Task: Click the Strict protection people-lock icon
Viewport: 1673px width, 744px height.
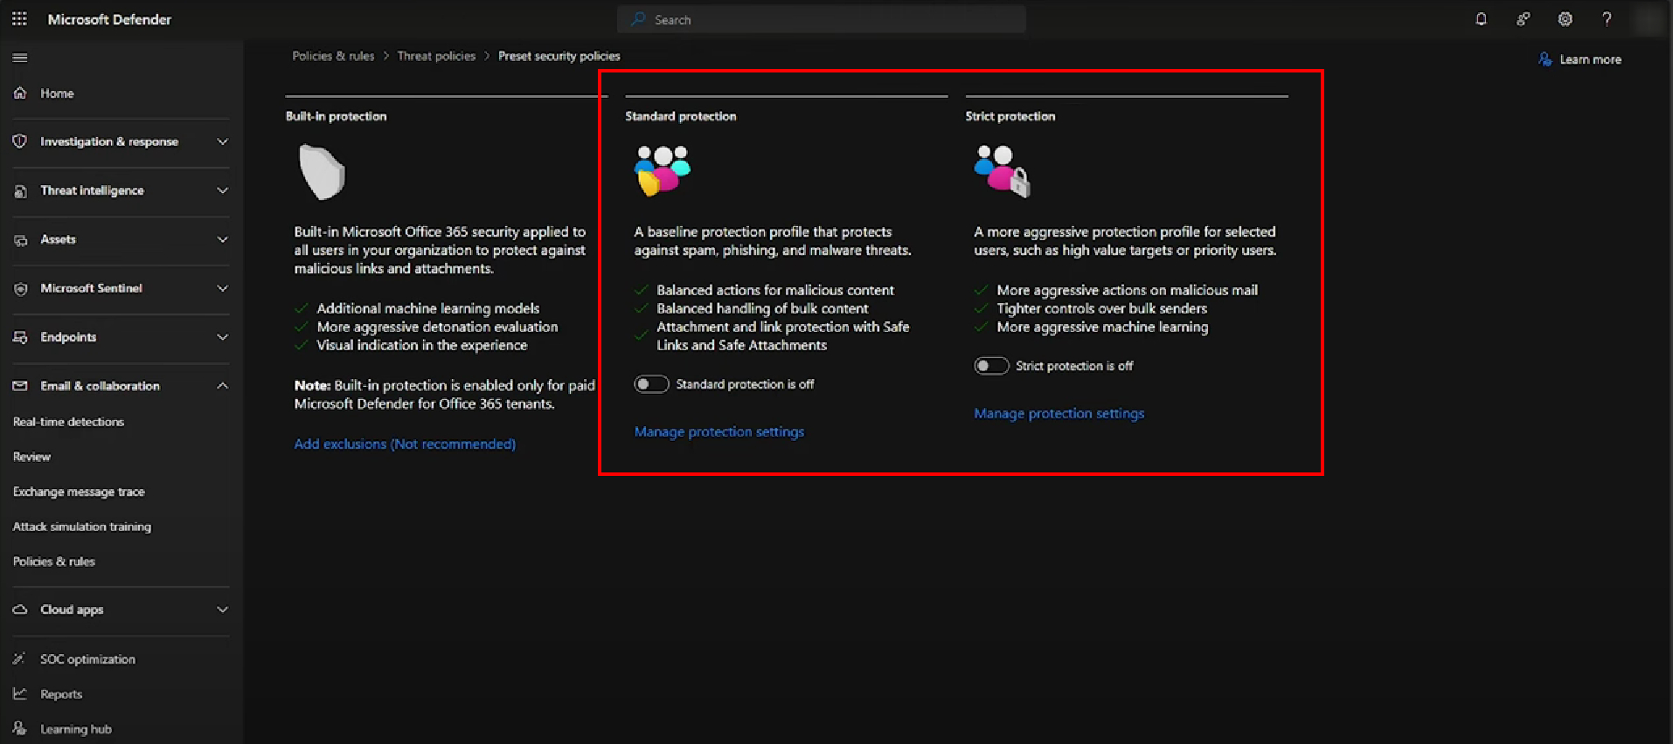Action: click(1002, 170)
